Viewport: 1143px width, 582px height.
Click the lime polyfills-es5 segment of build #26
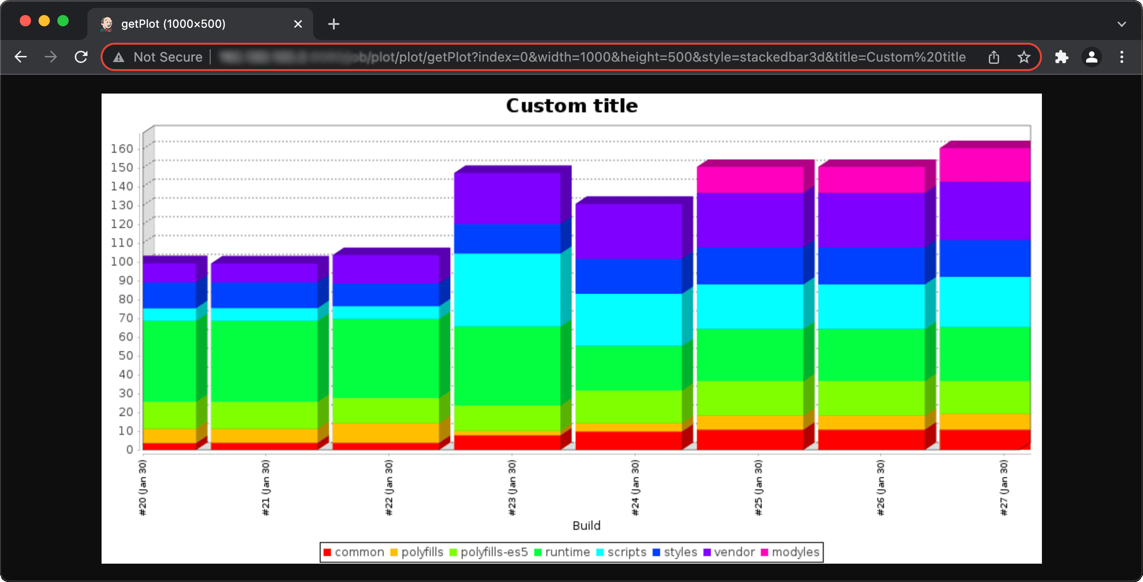pyautogui.click(x=871, y=398)
